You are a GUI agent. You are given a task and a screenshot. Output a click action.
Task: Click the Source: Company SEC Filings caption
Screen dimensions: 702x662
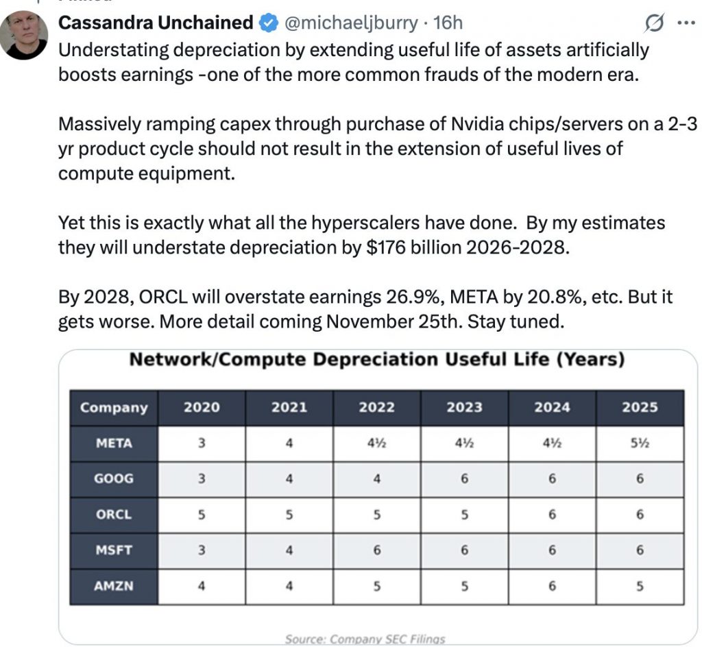(365, 639)
